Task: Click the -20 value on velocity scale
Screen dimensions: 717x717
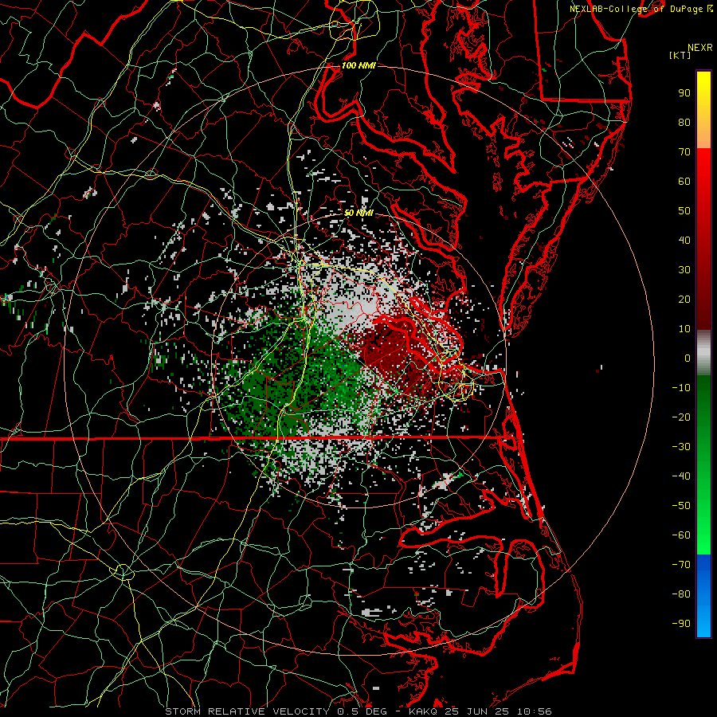Action: point(681,417)
